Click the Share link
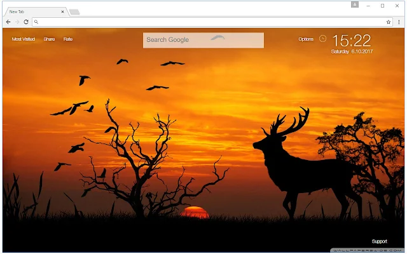 49,39
